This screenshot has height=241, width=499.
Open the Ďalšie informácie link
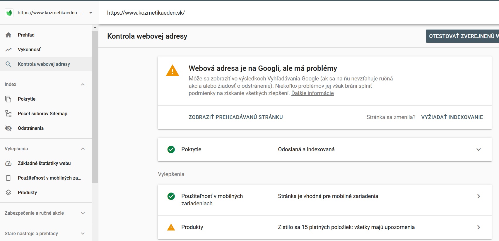point(312,93)
